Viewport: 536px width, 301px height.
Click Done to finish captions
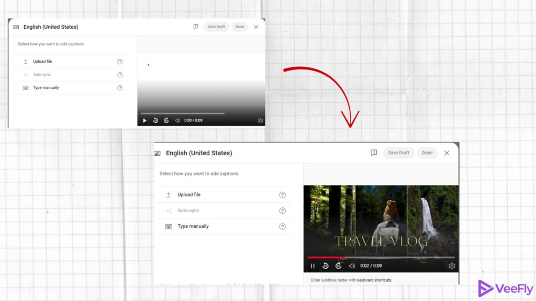[427, 153]
